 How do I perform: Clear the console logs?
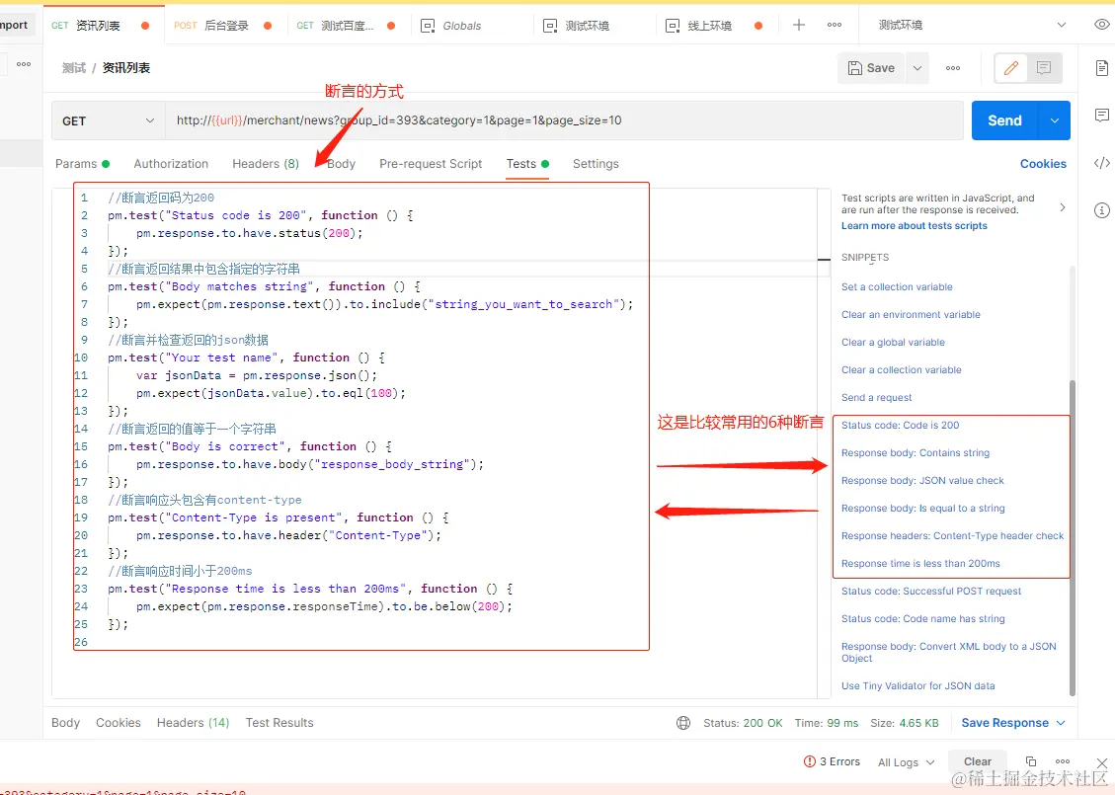[977, 761]
